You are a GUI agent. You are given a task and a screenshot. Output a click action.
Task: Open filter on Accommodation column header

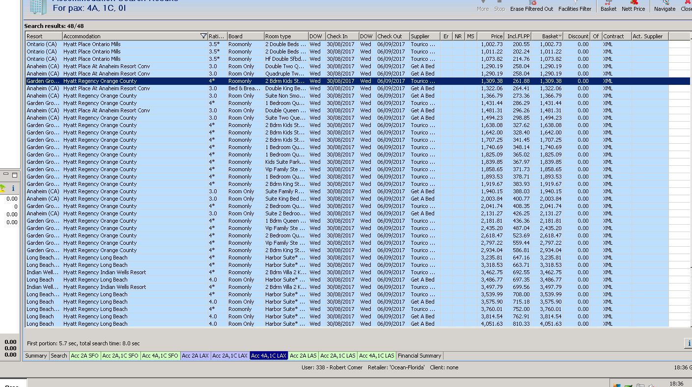click(203, 36)
